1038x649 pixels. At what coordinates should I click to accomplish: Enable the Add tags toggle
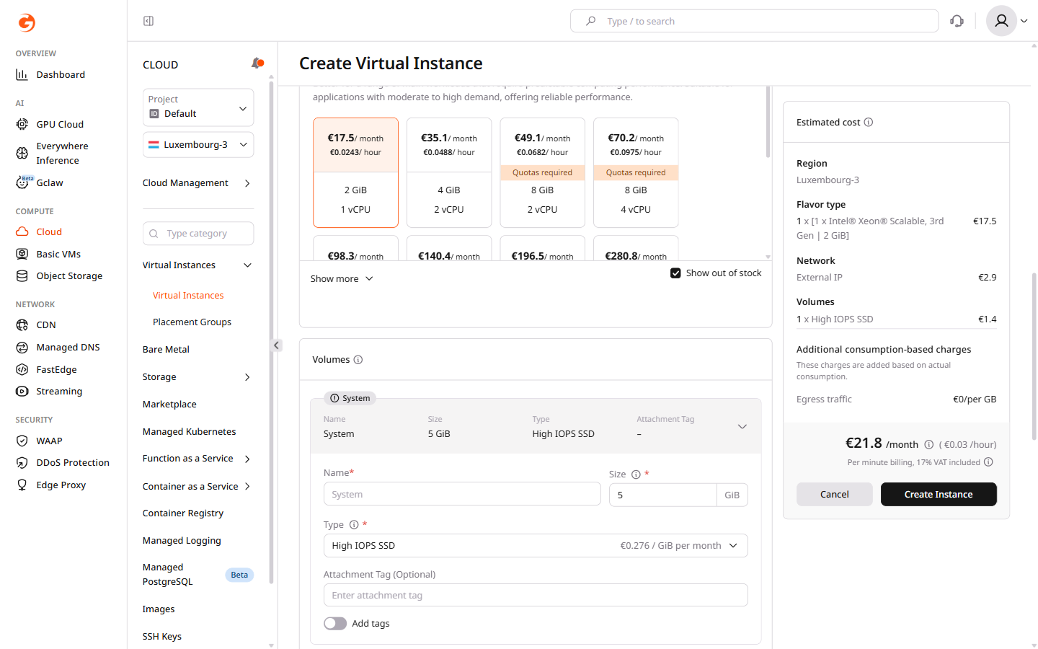(x=335, y=624)
